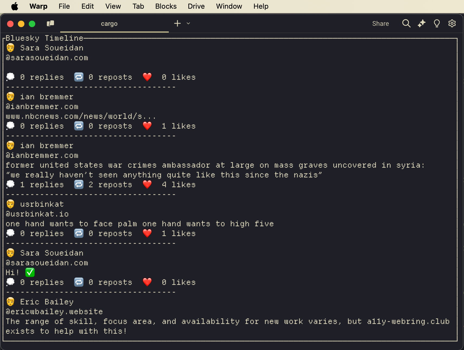Viewport: 464px width, 350px height.
Task: Click the @ericwbailey.website handle
Action: pos(54,311)
